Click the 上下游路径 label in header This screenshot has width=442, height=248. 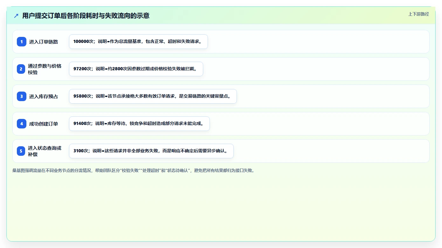(x=418, y=14)
